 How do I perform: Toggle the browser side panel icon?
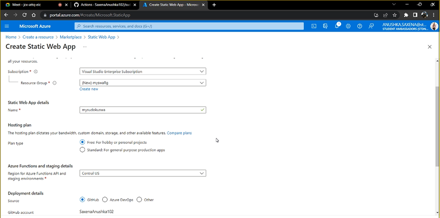[415, 15]
